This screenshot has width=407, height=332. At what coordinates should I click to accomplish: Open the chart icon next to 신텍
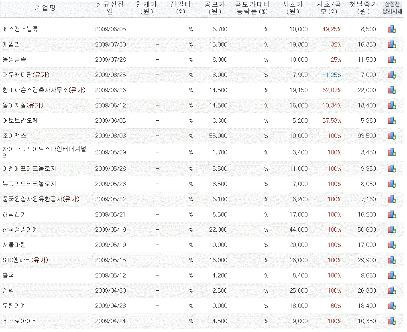[x=392, y=290]
